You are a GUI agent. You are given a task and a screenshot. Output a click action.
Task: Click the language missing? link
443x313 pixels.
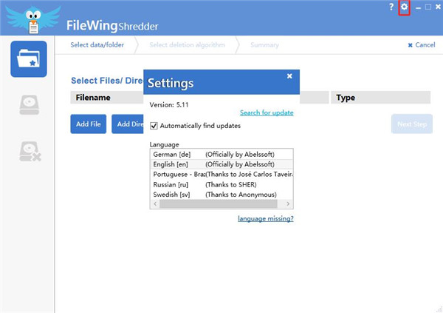tap(266, 218)
